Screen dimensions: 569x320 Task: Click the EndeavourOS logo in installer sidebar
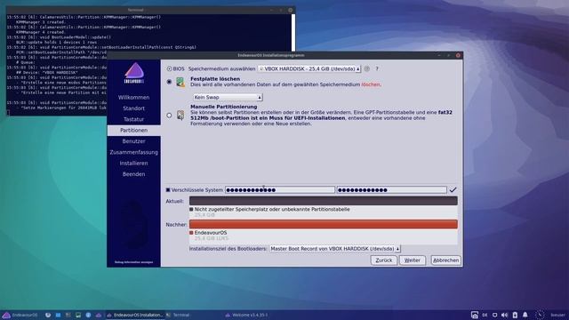pos(134,73)
